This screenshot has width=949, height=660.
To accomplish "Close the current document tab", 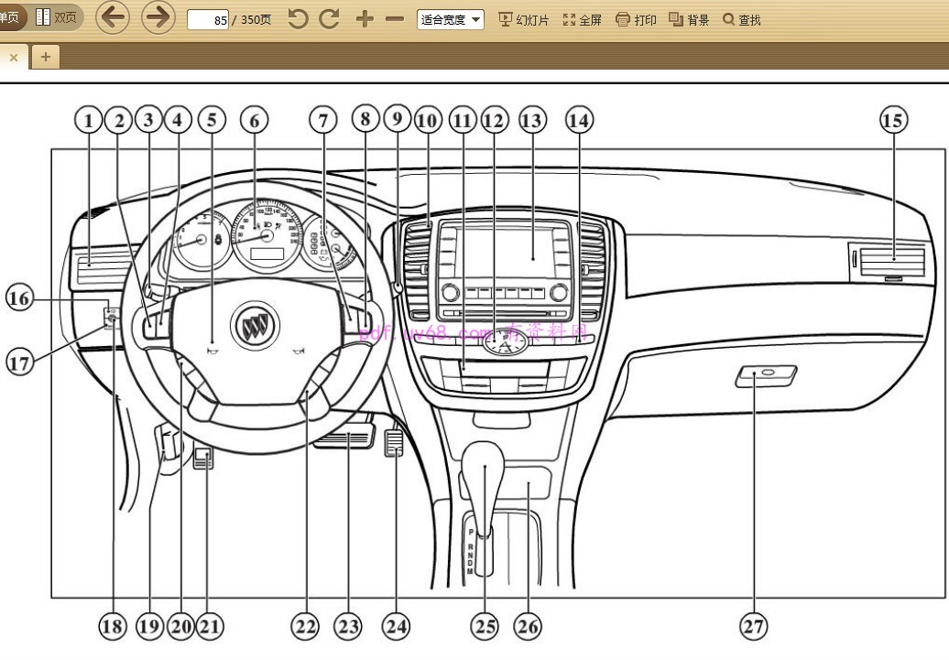I will click(x=13, y=57).
